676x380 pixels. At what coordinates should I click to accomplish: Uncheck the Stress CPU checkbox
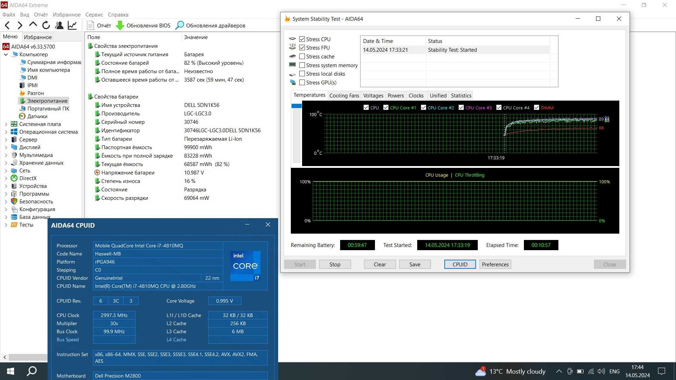302,39
